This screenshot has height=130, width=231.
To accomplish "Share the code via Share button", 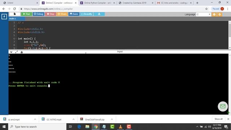I will (62, 14).
